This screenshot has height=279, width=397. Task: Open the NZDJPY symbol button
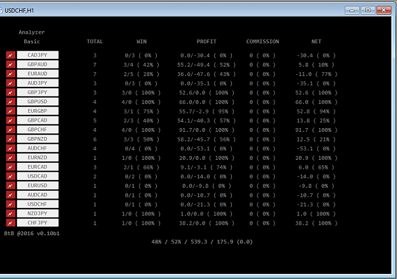(x=37, y=214)
